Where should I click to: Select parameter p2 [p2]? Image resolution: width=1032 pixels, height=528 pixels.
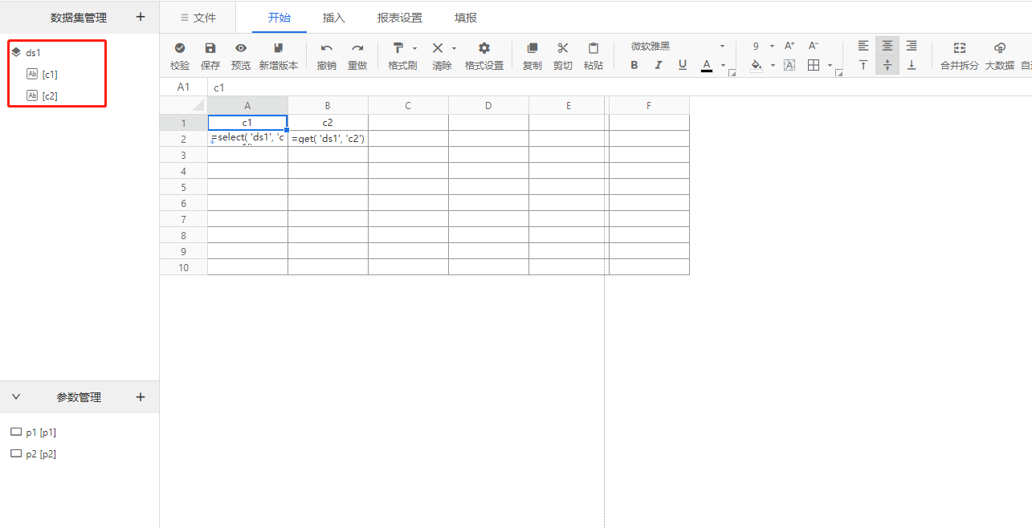tap(33, 454)
